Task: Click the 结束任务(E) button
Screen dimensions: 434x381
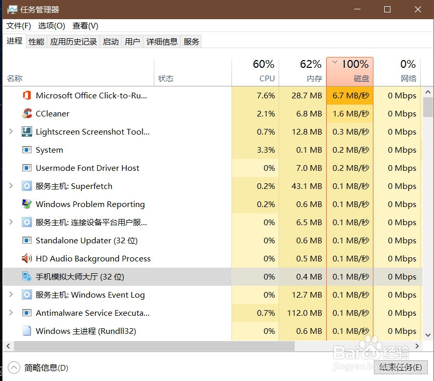Action: pos(400,367)
